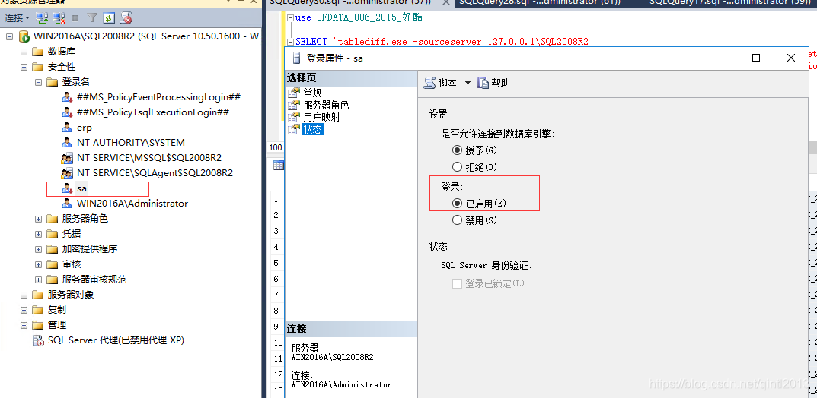Click the 数据库 folder icon
The width and height of the screenshot is (817, 398).
tap(37, 52)
